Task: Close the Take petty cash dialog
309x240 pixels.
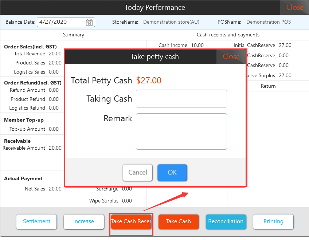Action: 231,57
